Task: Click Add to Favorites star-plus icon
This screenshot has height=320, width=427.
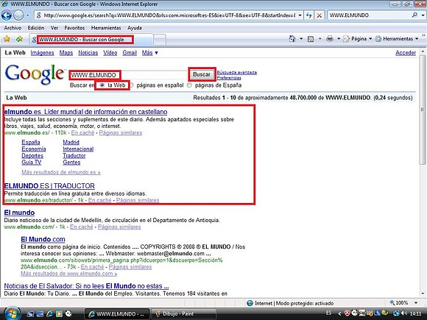Action: click(19, 39)
